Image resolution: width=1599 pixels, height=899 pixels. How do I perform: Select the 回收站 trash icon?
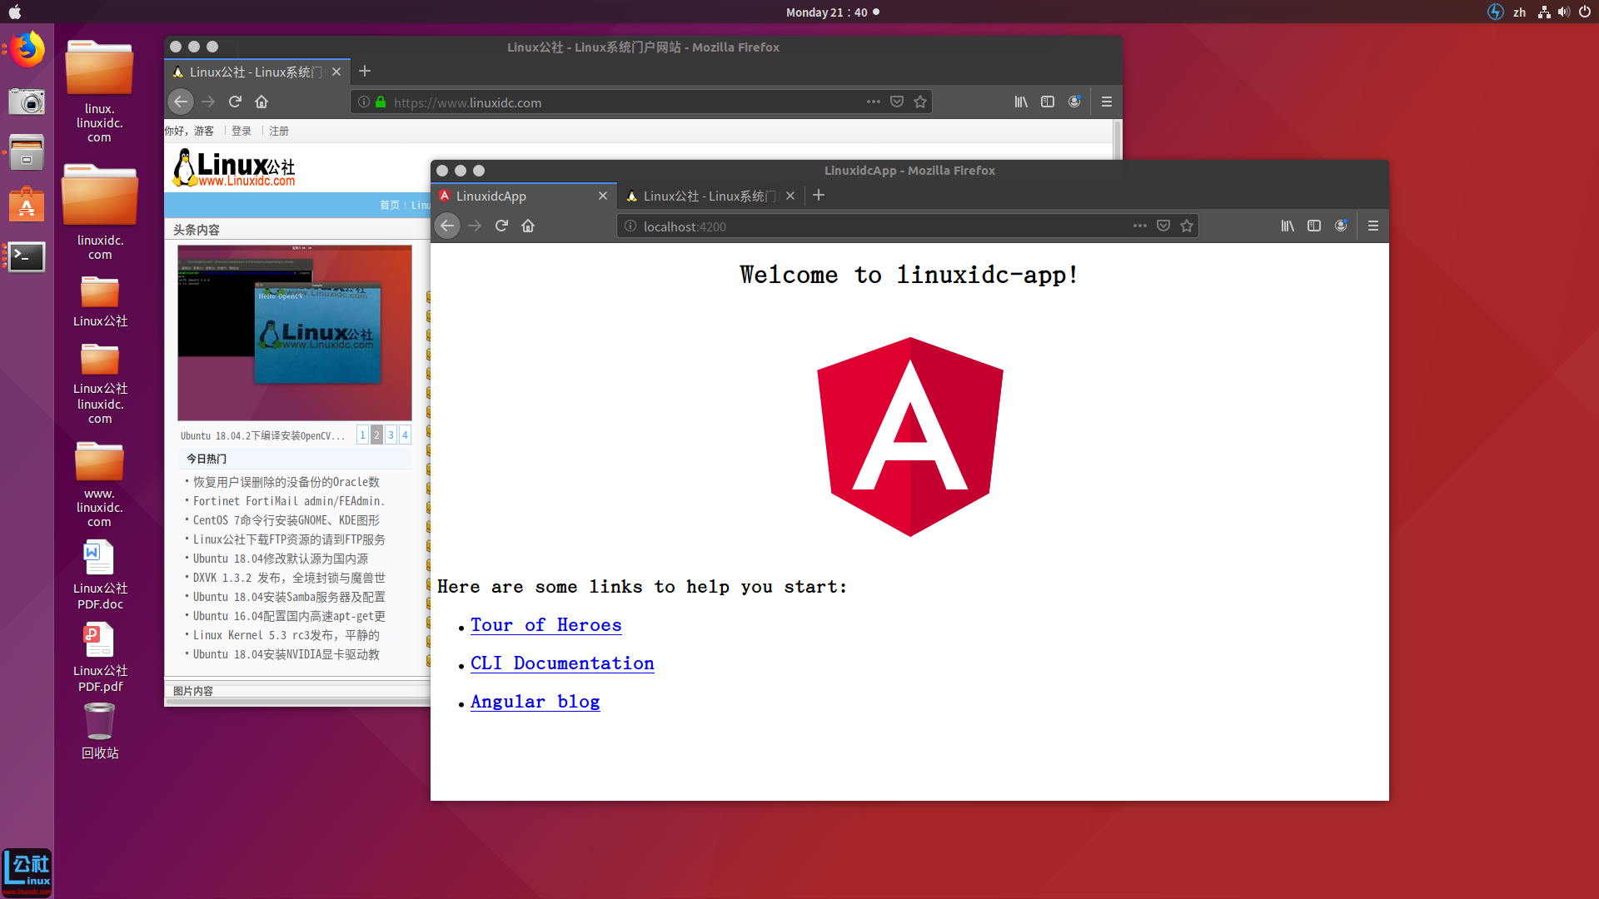pyautogui.click(x=99, y=731)
